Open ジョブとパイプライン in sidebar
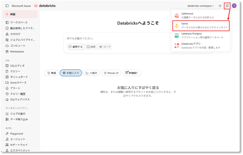Screen dimensions: 243x155 (x=20, y=40)
